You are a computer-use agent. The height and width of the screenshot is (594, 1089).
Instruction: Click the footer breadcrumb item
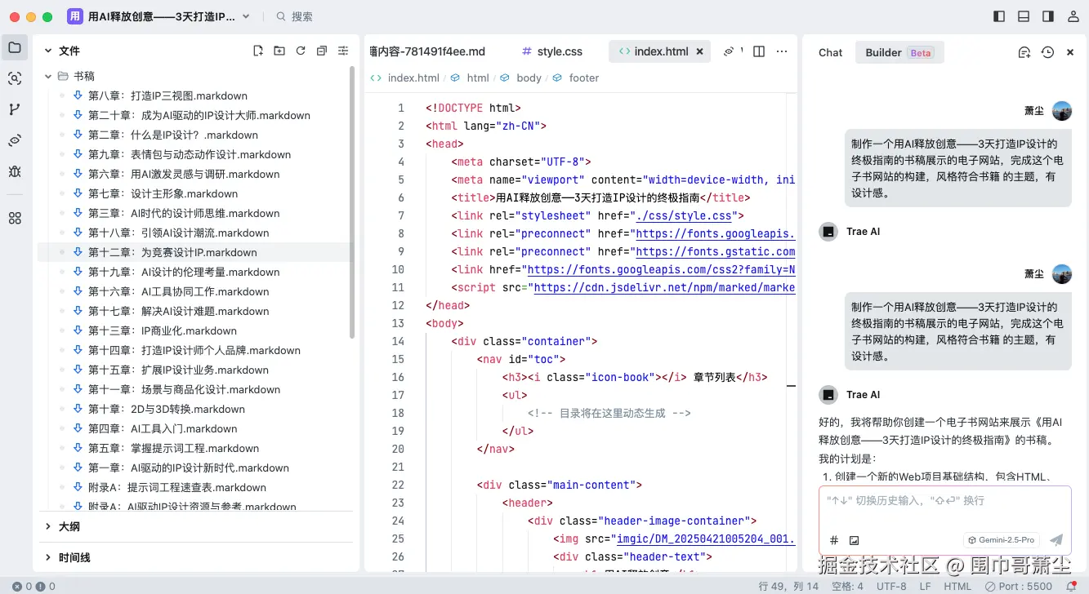pos(584,78)
